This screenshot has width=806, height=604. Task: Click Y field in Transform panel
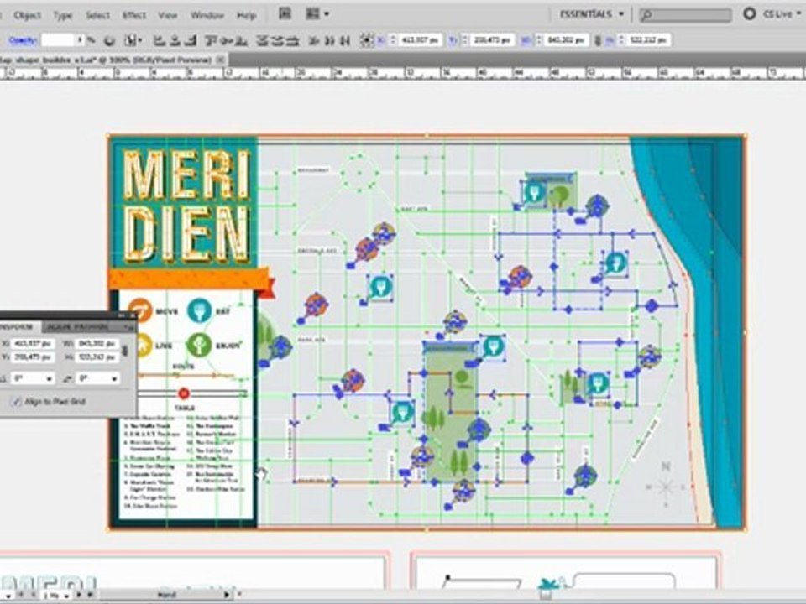pyautogui.click(x=33, y=357)
